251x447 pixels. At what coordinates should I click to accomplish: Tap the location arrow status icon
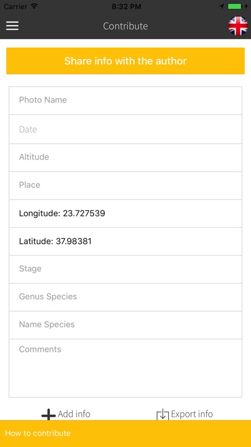(x=222, y=7)
